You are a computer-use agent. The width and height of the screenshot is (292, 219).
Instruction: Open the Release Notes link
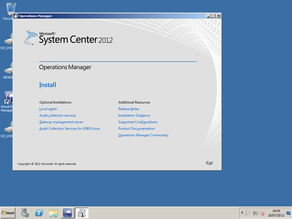[x=129, y=109]
